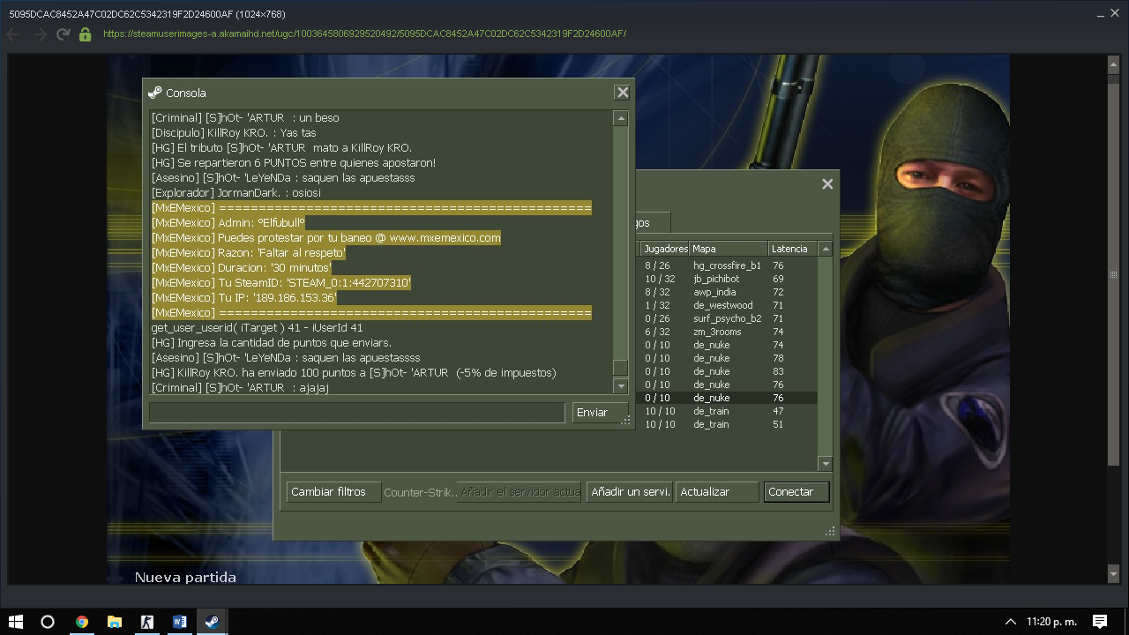
Task: Select the de_nuke server with latency 83
Action: [727, 371]
